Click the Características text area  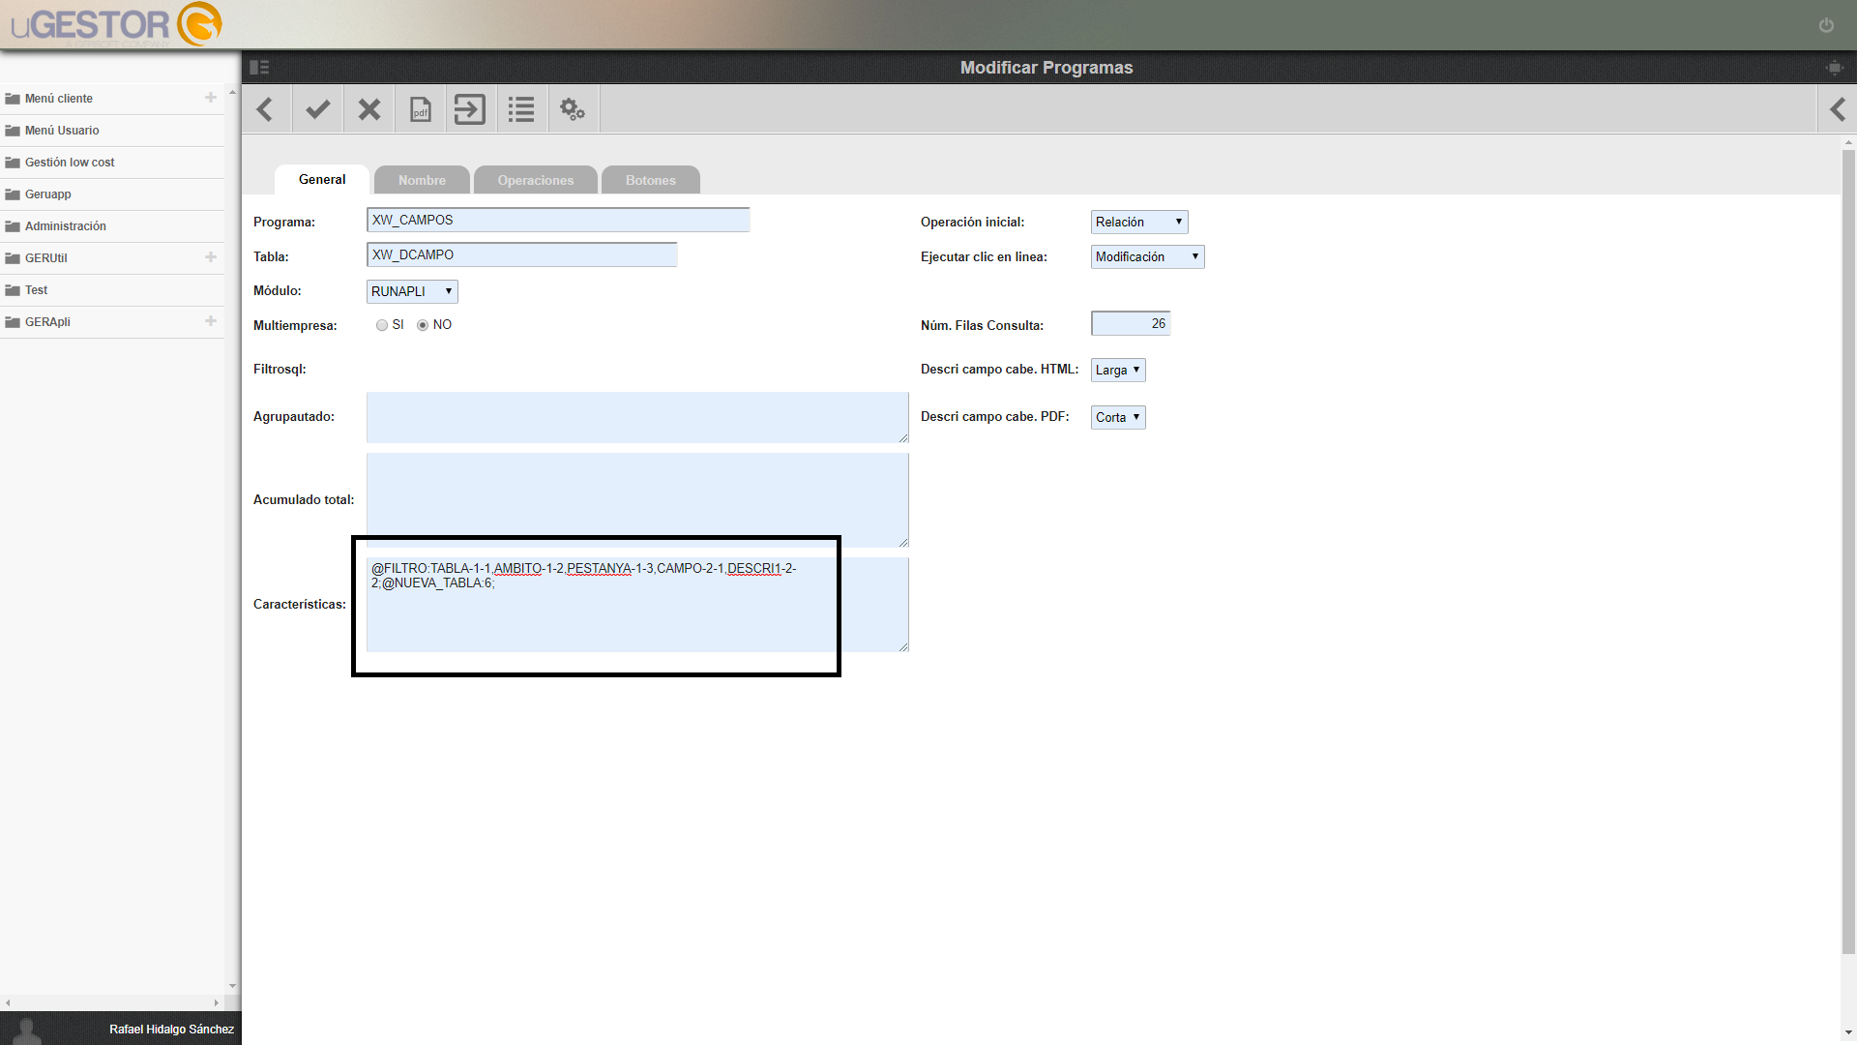click(637, 605)
